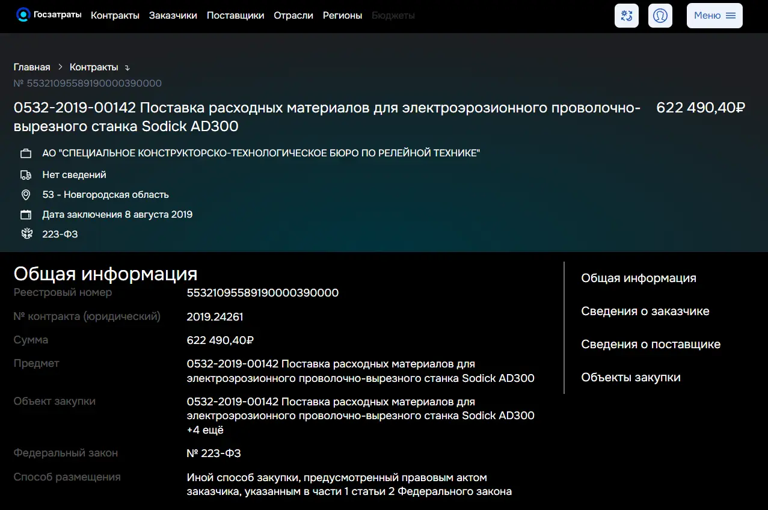The height and width of the screenshot is (510, 768).
Task: Open the Заказчики nav menu item
Action: pos(173,16)
